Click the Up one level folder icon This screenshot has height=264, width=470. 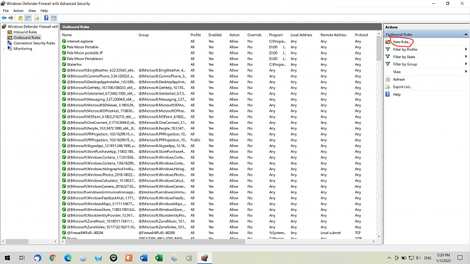coord(21,18)
